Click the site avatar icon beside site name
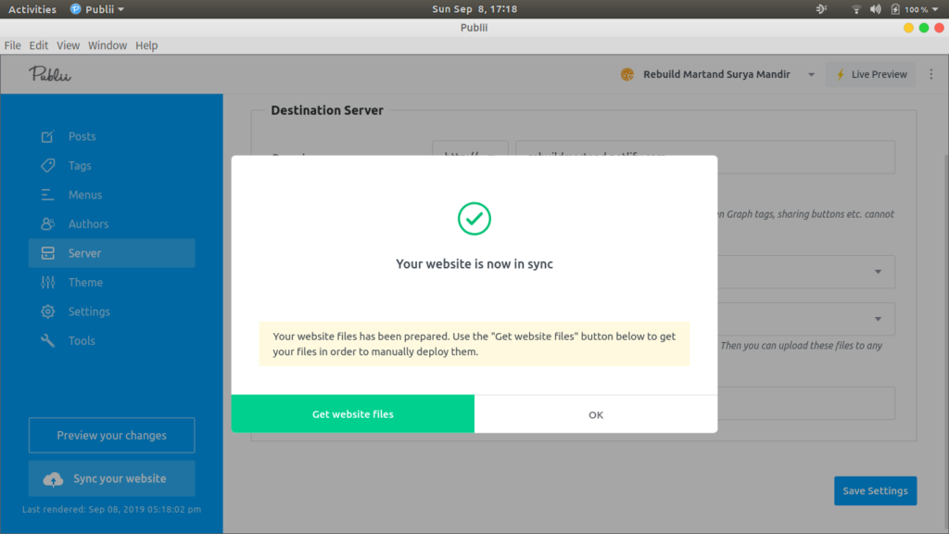This screenshot has width=949, height=534. (627, 74)
